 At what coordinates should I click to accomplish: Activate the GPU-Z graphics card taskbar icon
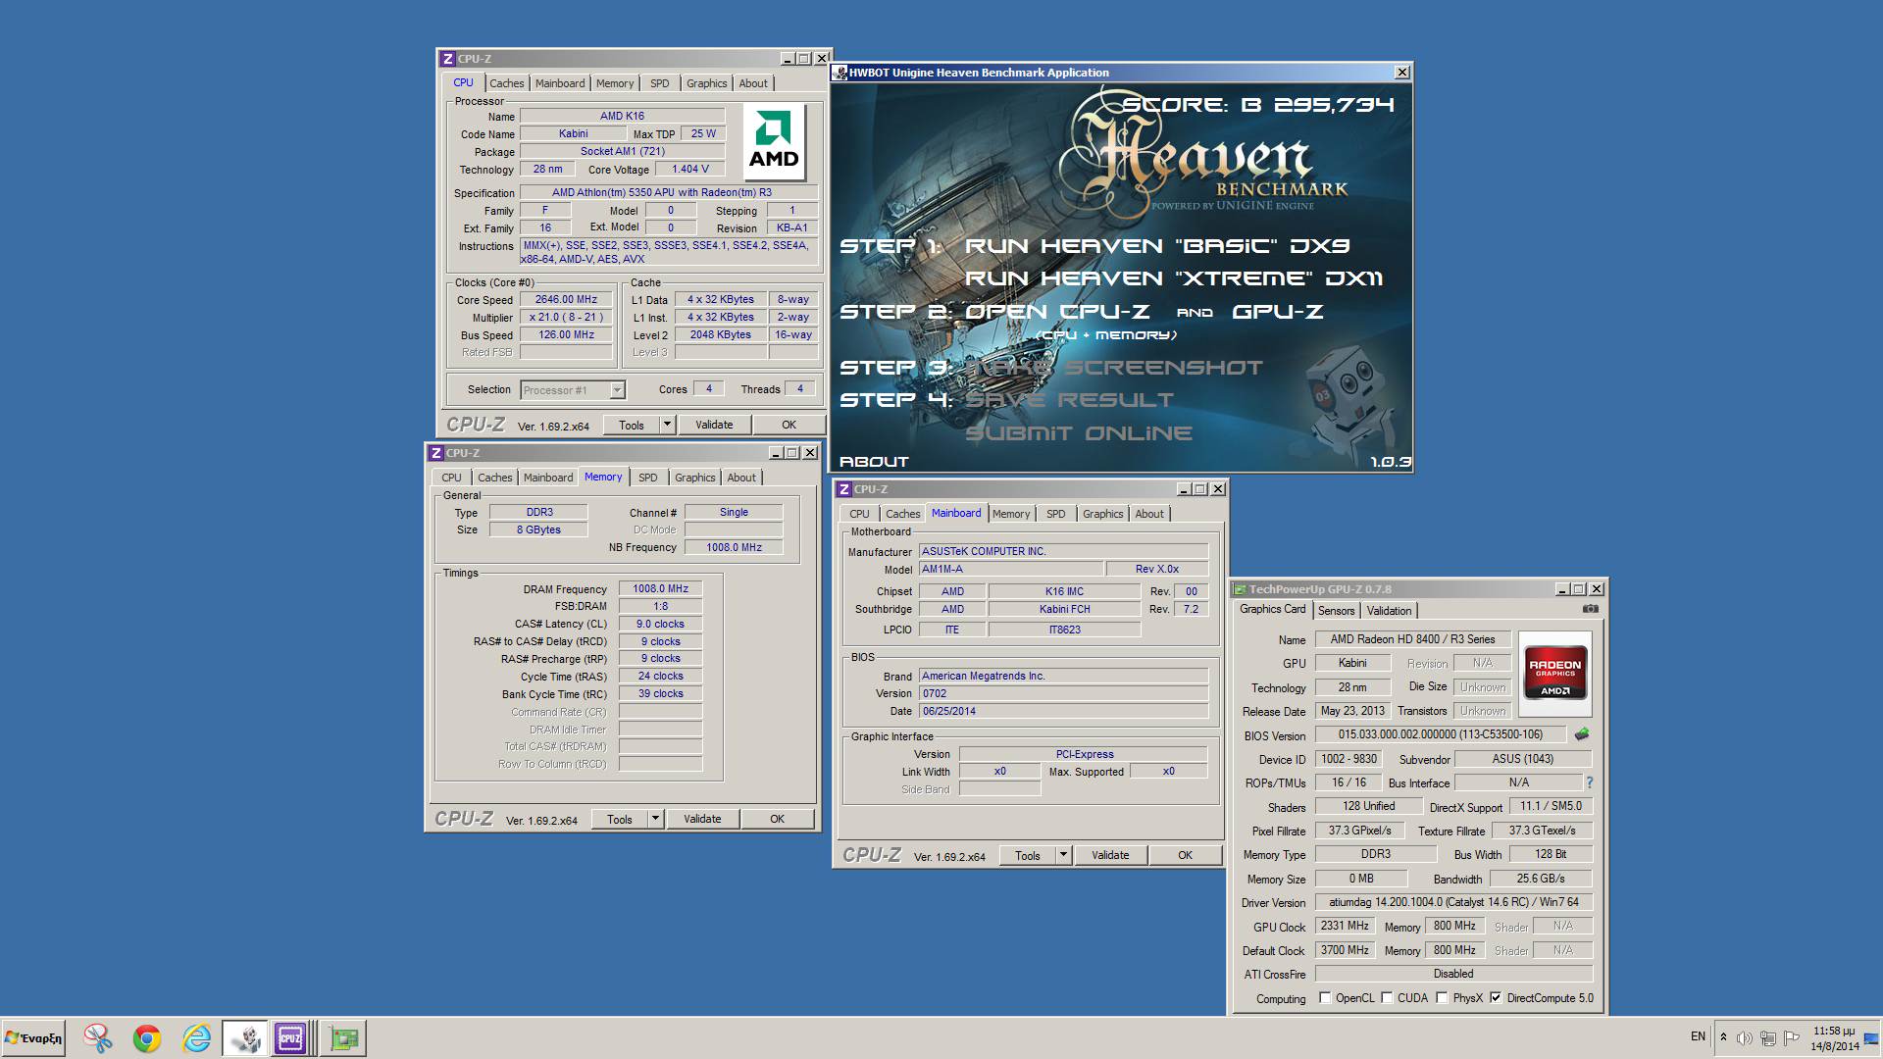[x=344, y=1038]
